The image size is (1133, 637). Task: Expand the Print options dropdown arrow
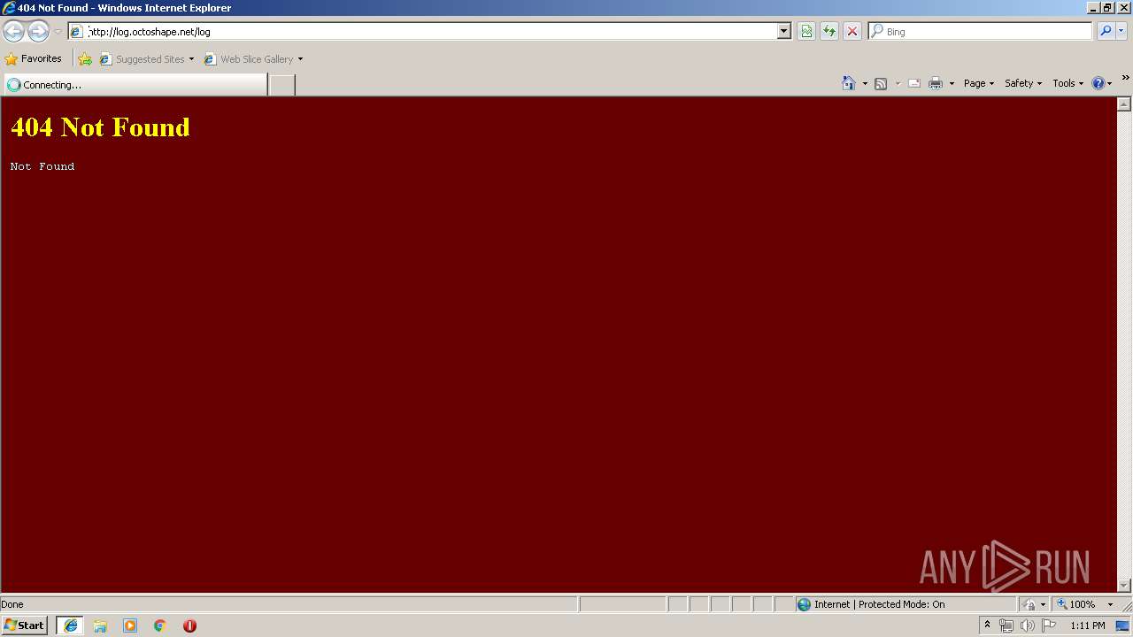pyautogui.click(x=952, y=83)
